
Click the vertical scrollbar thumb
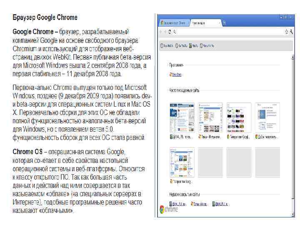click(x=293, y=129)
